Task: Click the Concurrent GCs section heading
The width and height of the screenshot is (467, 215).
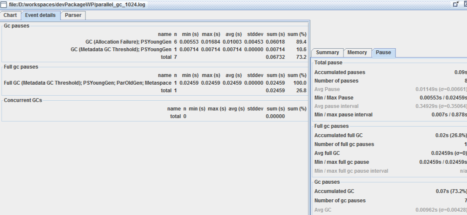Action: point(23,100)
